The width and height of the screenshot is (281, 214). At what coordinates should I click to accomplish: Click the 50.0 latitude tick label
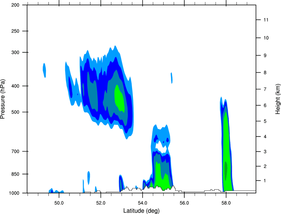[x=59, y=203]
